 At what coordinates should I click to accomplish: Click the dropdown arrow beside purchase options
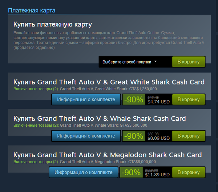(156, 61)
